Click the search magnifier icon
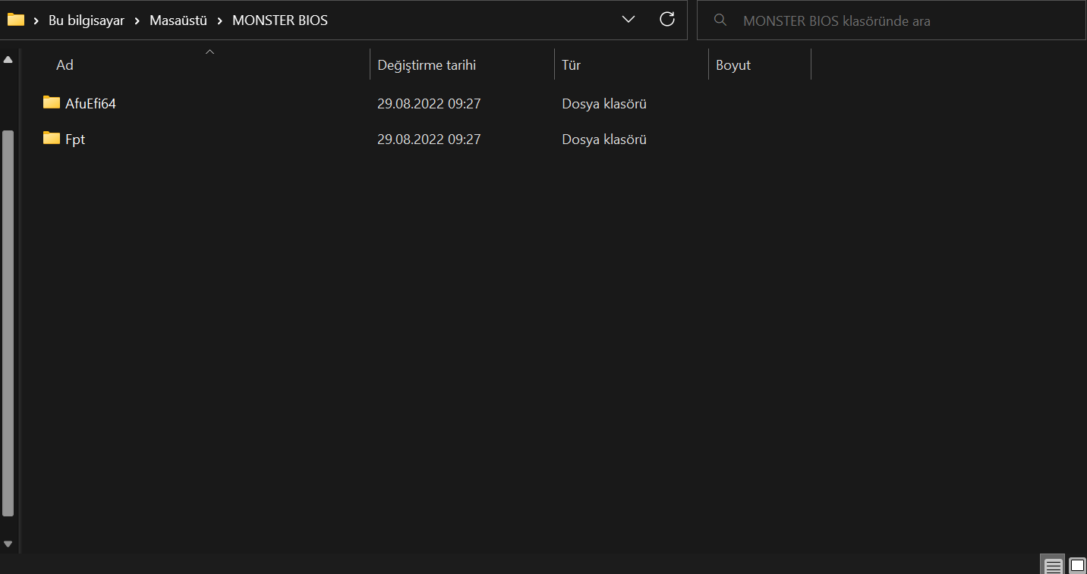 720,20
